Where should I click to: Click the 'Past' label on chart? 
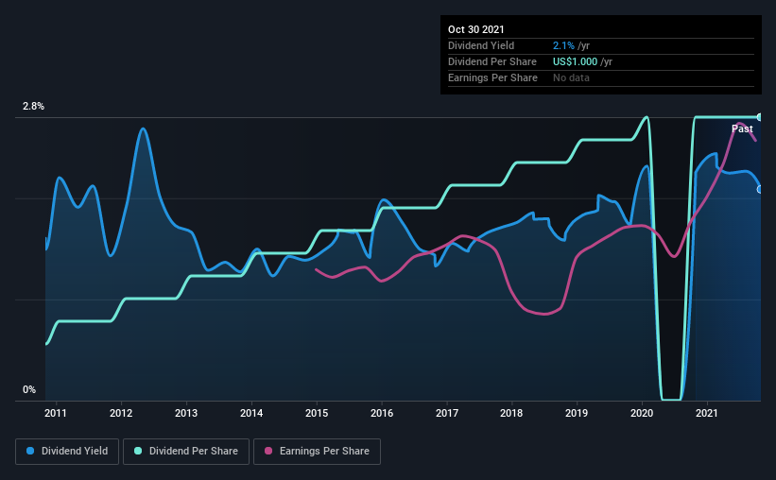tap(742, 129)
